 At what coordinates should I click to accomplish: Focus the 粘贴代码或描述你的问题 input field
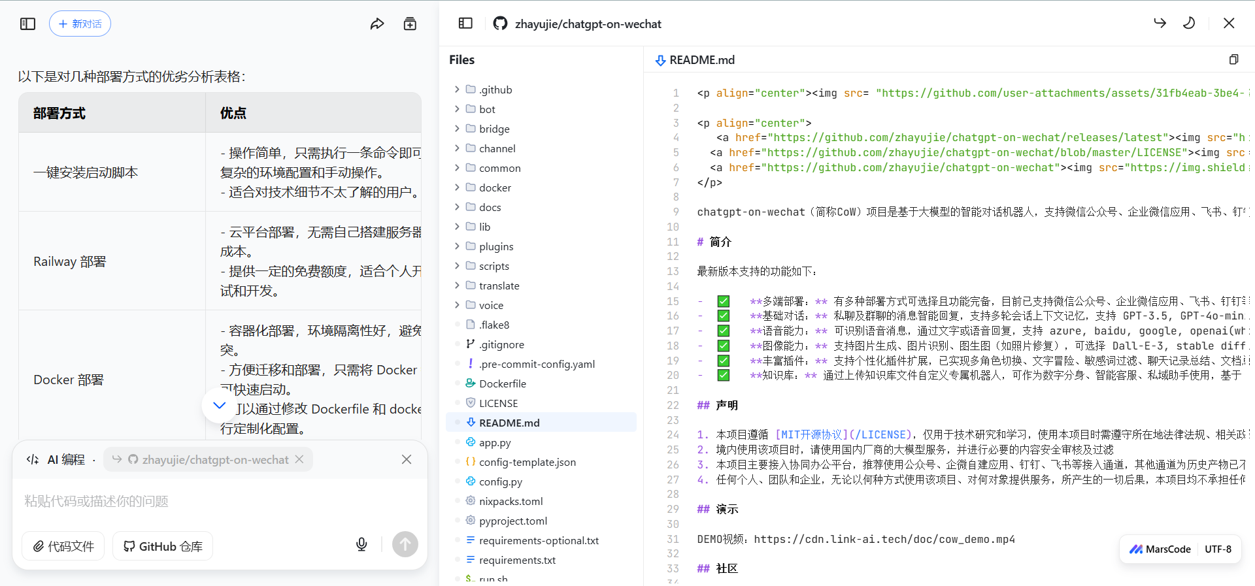220,501
